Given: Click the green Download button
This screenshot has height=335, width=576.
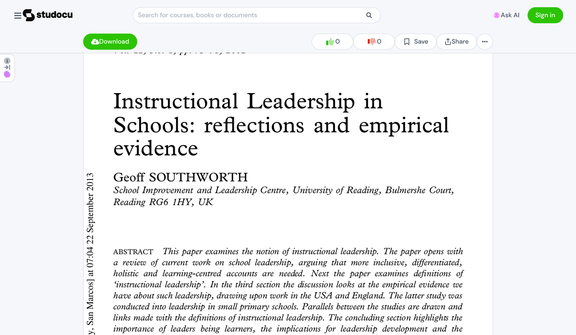Looking at the screenshot, I should 110,41.
